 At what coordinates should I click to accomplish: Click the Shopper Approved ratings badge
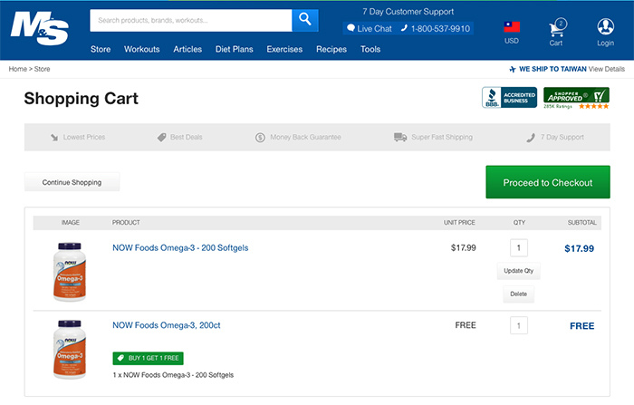[576, 98]
